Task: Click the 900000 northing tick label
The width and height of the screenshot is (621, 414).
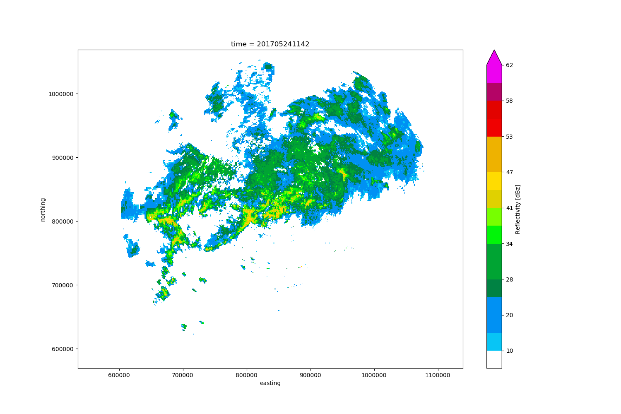Action: click(x=63, y=158)
